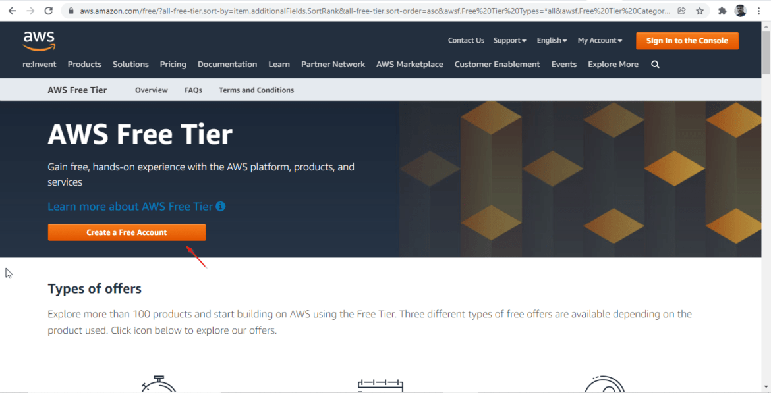771x393 pixels.
Task: Bookmark the page with the star icon
Action: click(700, 10)
